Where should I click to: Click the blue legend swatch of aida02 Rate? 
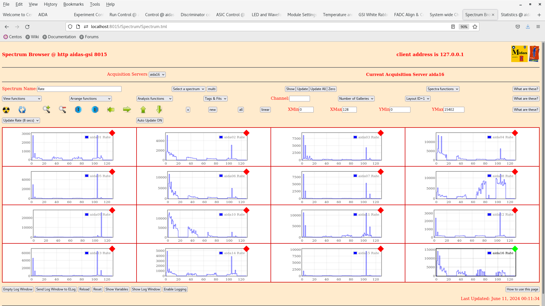(221, 137)
